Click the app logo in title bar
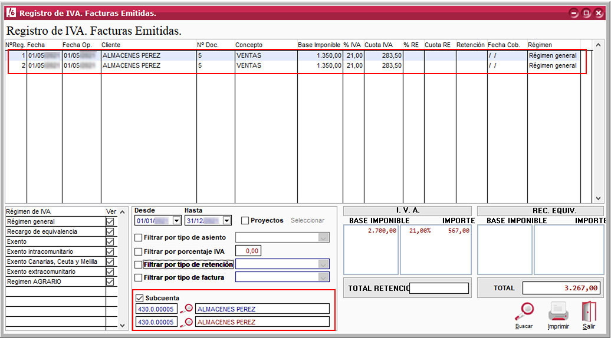 [x=11, y=12]
